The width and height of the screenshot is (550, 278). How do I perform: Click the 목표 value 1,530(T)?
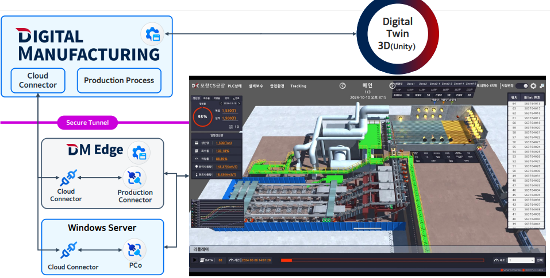point(229,111)
